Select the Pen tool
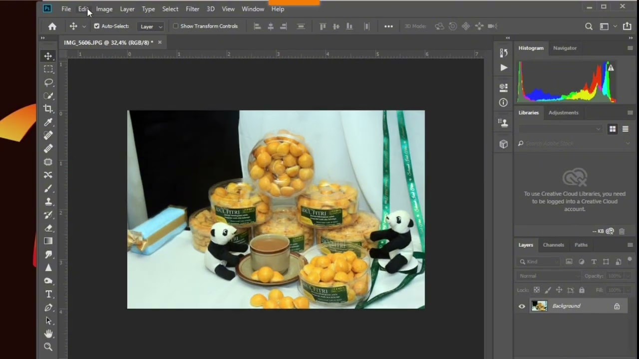Viewport: 639px width, 359px height. (x=48, y=308)
